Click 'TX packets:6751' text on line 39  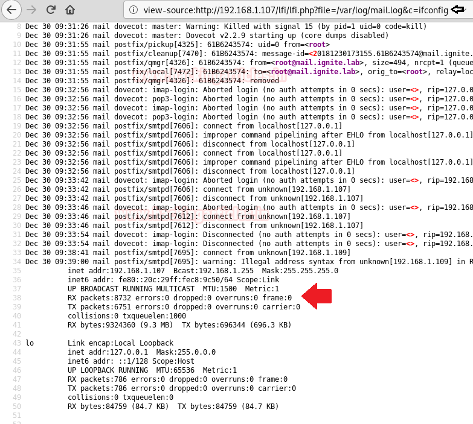pyautogui.click(x=99, y=307)
